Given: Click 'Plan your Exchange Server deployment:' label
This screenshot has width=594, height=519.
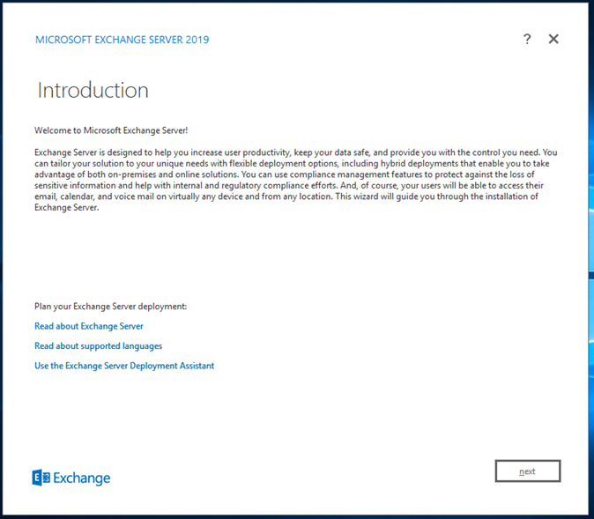Looking at the screenshot, I should pos(111,307).
